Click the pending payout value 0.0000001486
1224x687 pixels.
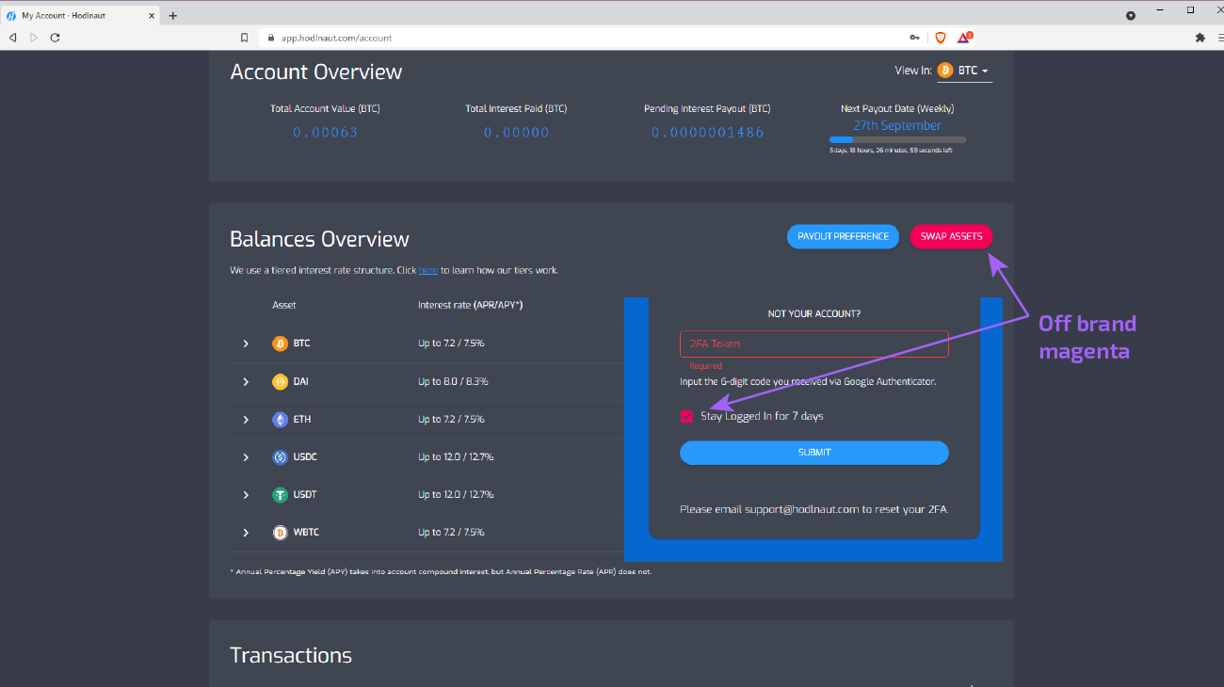click(708, 133)
